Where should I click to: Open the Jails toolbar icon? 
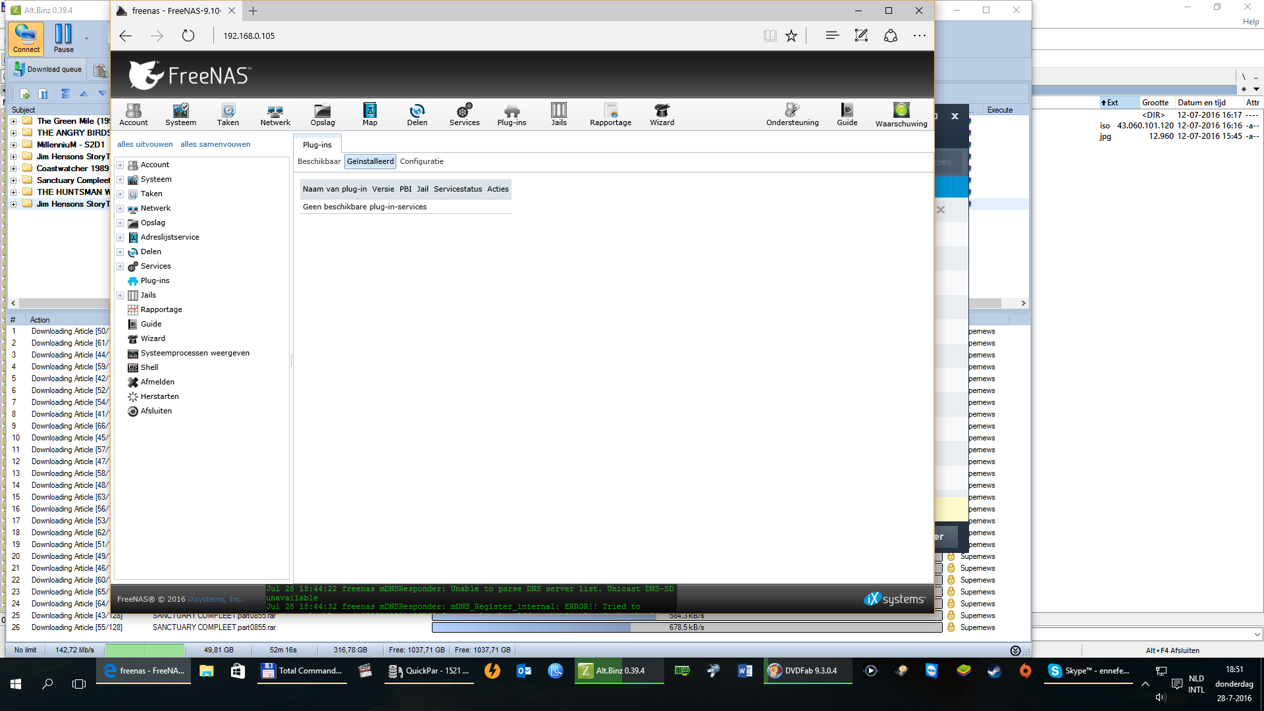click(559, 114)
